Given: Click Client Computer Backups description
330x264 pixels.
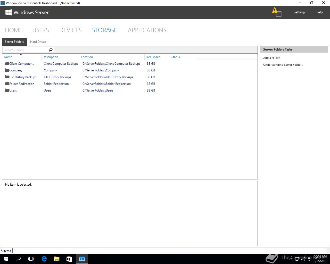Looking at the screenshot, I should tap(61, 64).
